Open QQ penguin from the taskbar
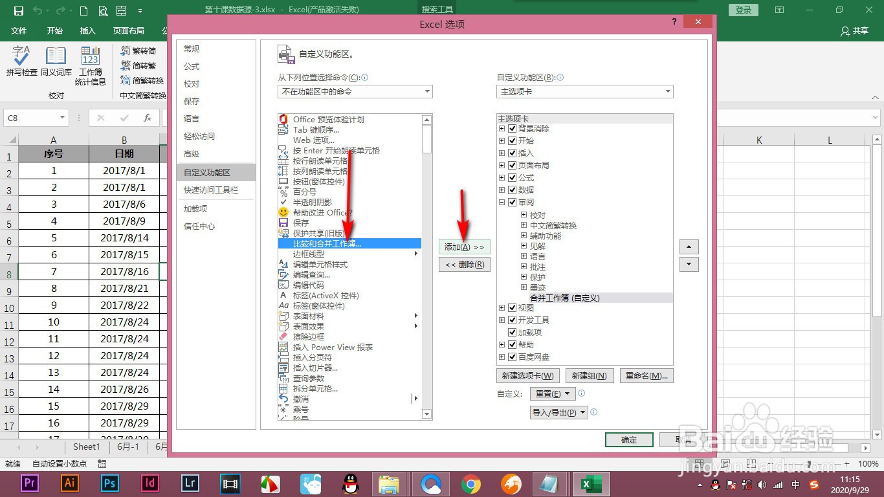 (x=351, y=483)
